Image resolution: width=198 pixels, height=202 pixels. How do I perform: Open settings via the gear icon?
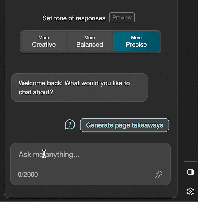click(x=191, y=191)
